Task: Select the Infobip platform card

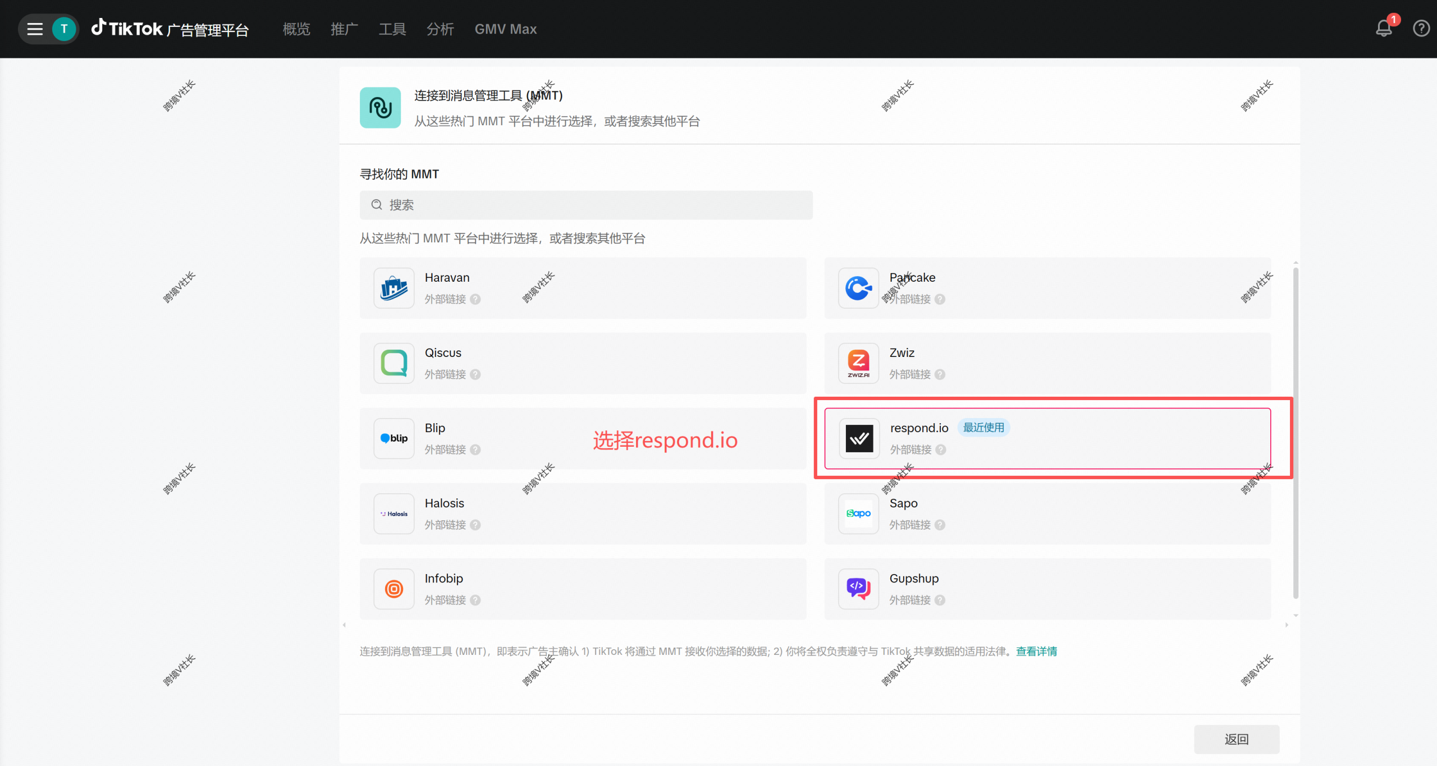Action: click(x=583, y=589)
